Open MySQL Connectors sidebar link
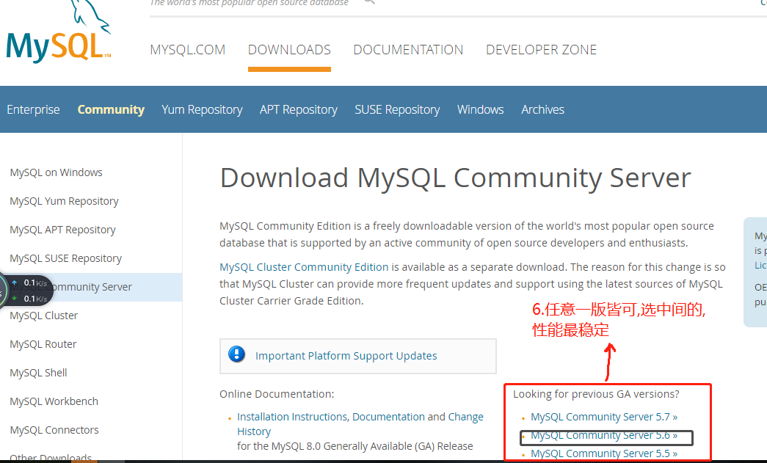The height and width of the screenshot is (463, 767). 54,430
